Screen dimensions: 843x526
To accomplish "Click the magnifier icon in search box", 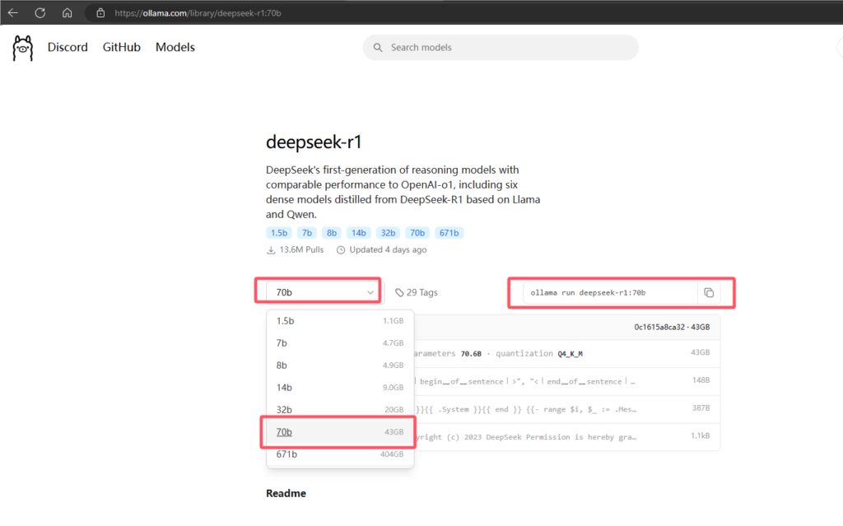I will 378,48.
